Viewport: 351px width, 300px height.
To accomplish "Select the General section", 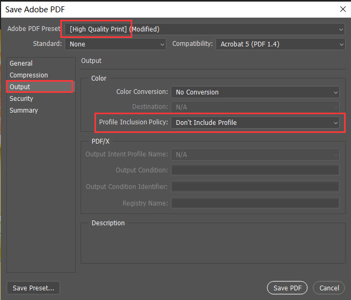I will [40, 64].
